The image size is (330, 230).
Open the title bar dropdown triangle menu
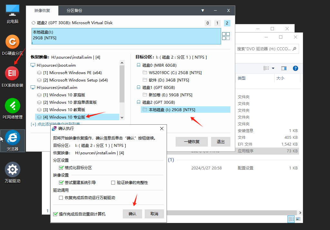tap(202, 11)
